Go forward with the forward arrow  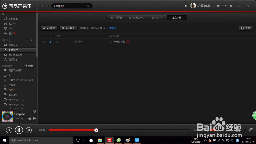click(48, 6)
